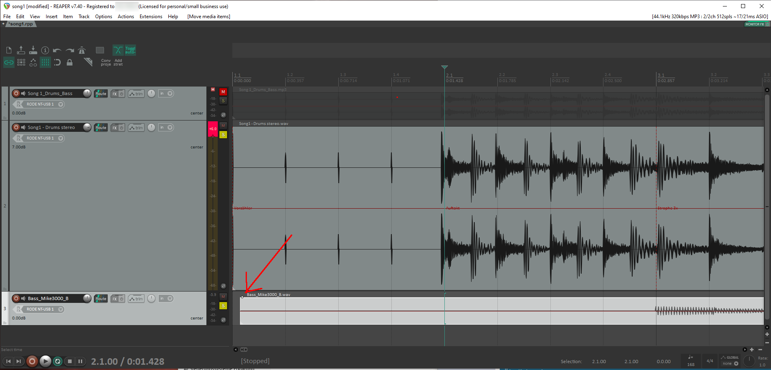Click the Add stret toolbar button

point(118,62)
